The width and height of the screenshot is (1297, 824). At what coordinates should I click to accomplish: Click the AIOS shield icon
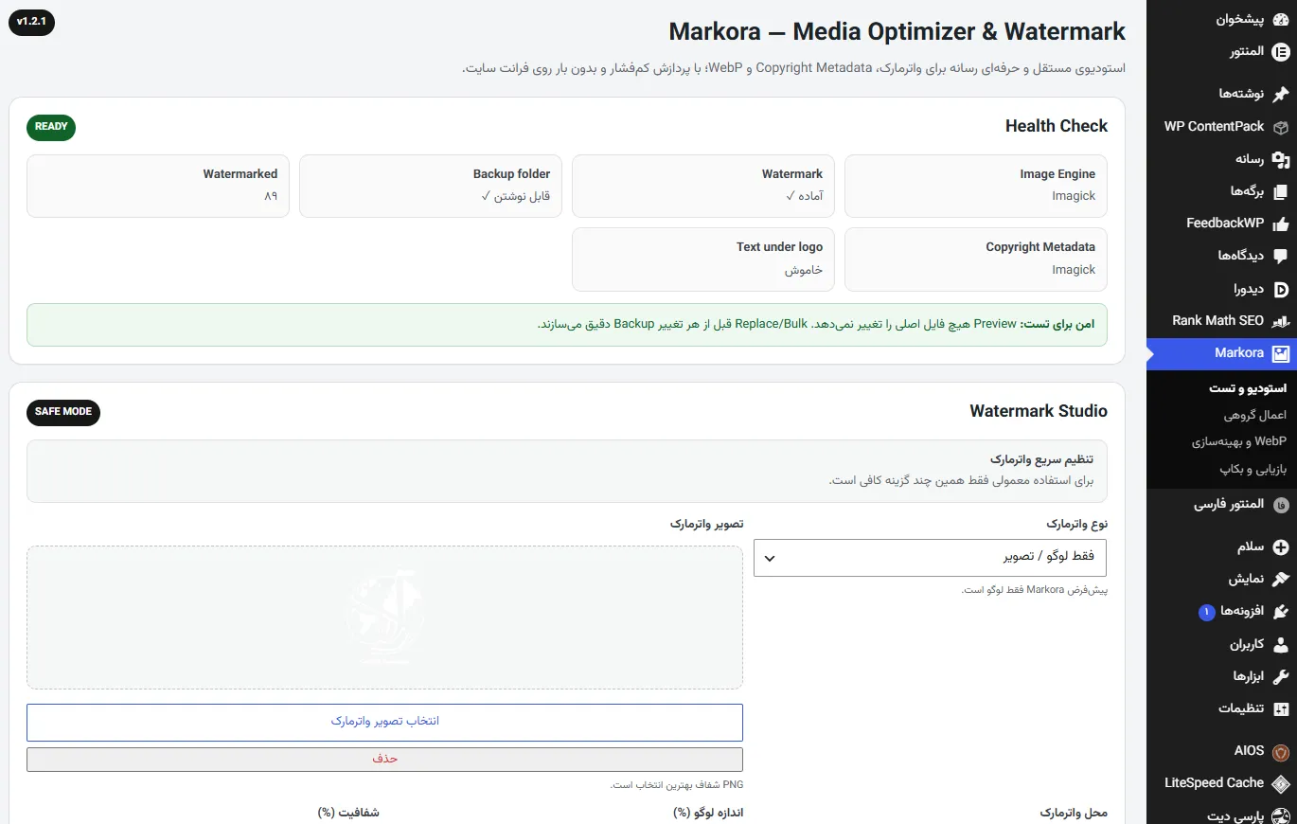[x=1281, y=752]
